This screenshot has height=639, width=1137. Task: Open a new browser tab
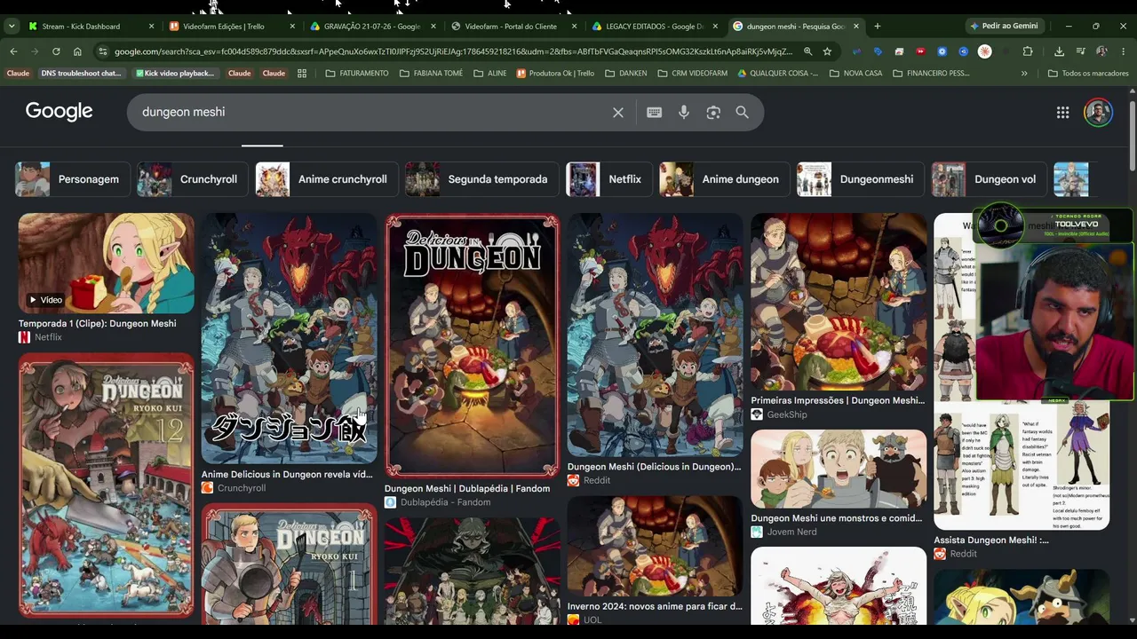pyautogui.click(x=878, y=27)
